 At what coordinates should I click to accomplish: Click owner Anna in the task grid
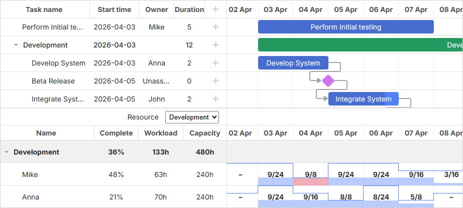tap(157, 63)
